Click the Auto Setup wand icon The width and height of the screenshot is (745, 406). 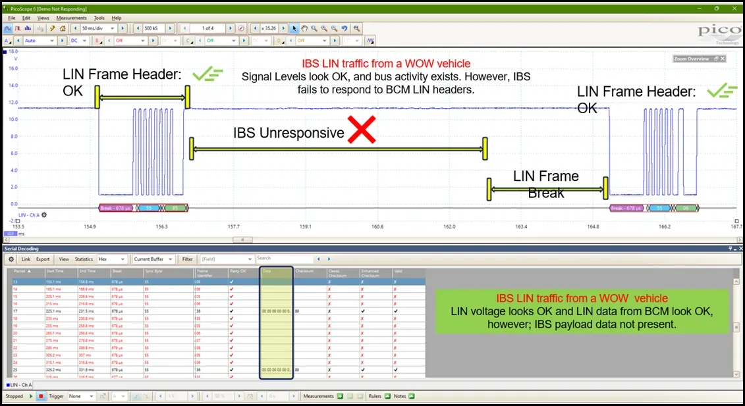53,28
